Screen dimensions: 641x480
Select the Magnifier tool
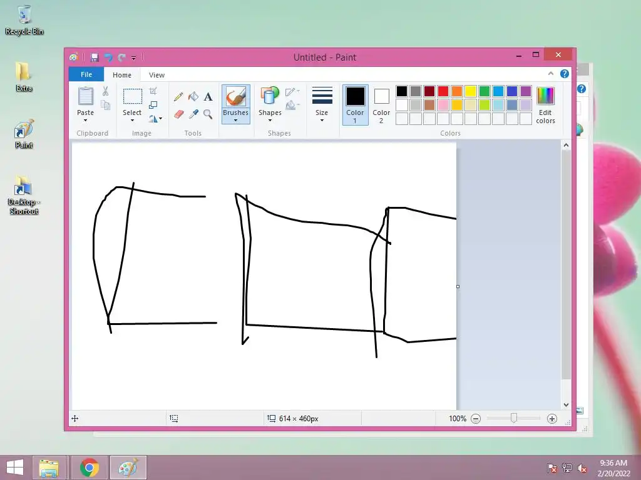[208, 114]
